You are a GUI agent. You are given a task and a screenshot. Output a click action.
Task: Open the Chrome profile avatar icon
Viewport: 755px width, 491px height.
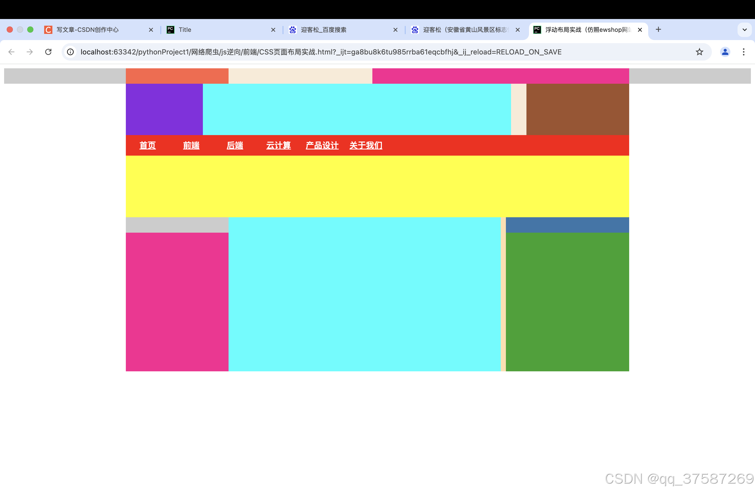coord(725,52)
